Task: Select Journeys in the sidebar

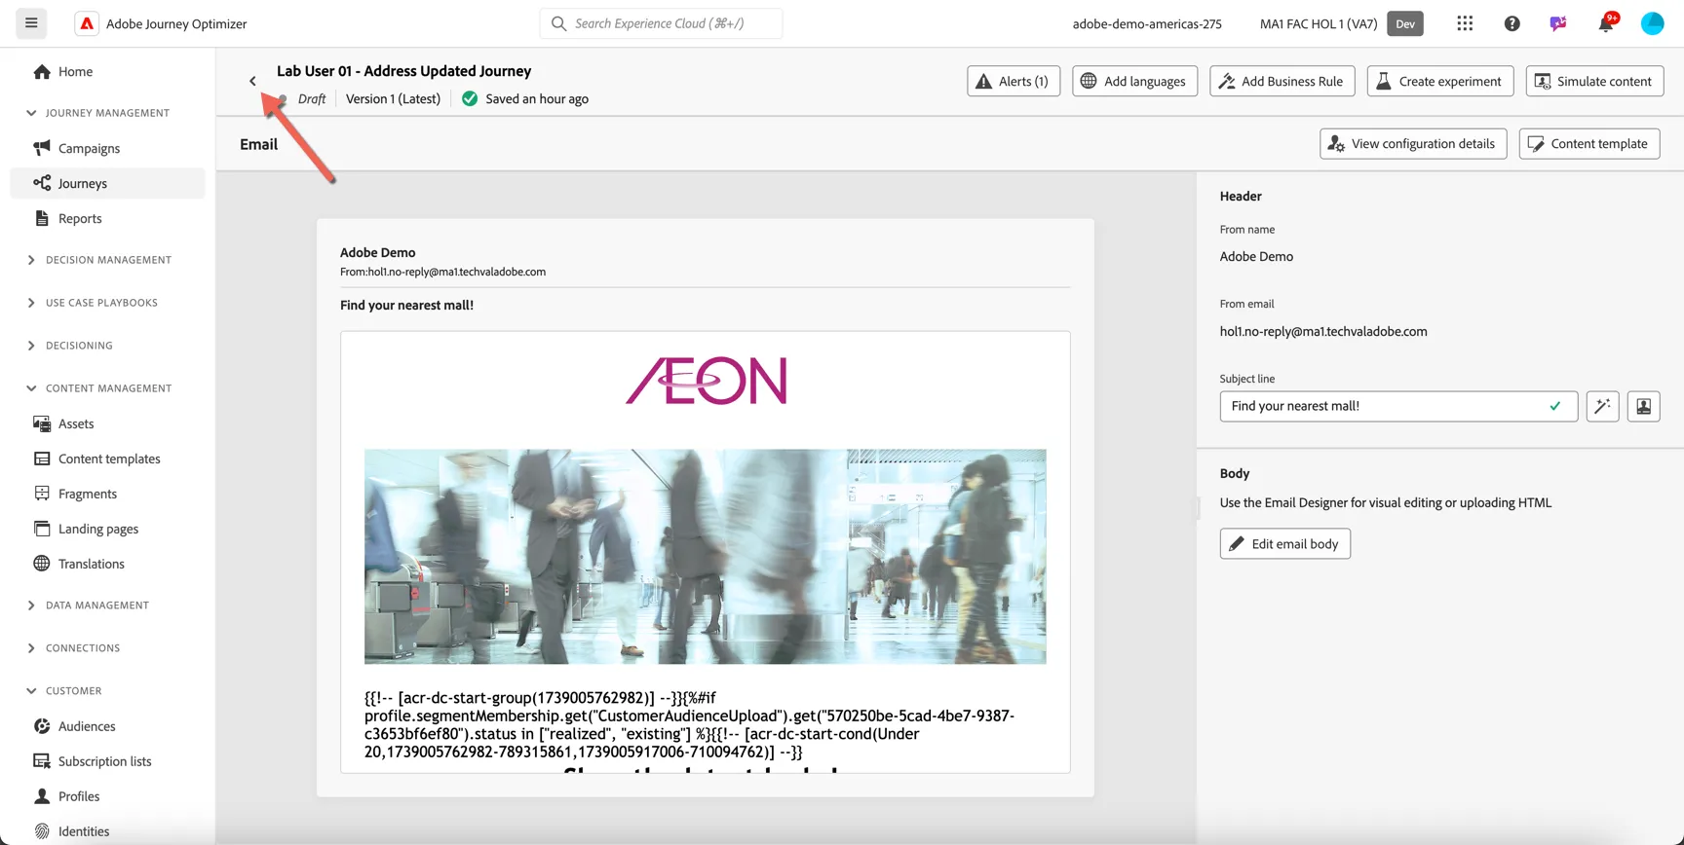Action: [107, 183]
